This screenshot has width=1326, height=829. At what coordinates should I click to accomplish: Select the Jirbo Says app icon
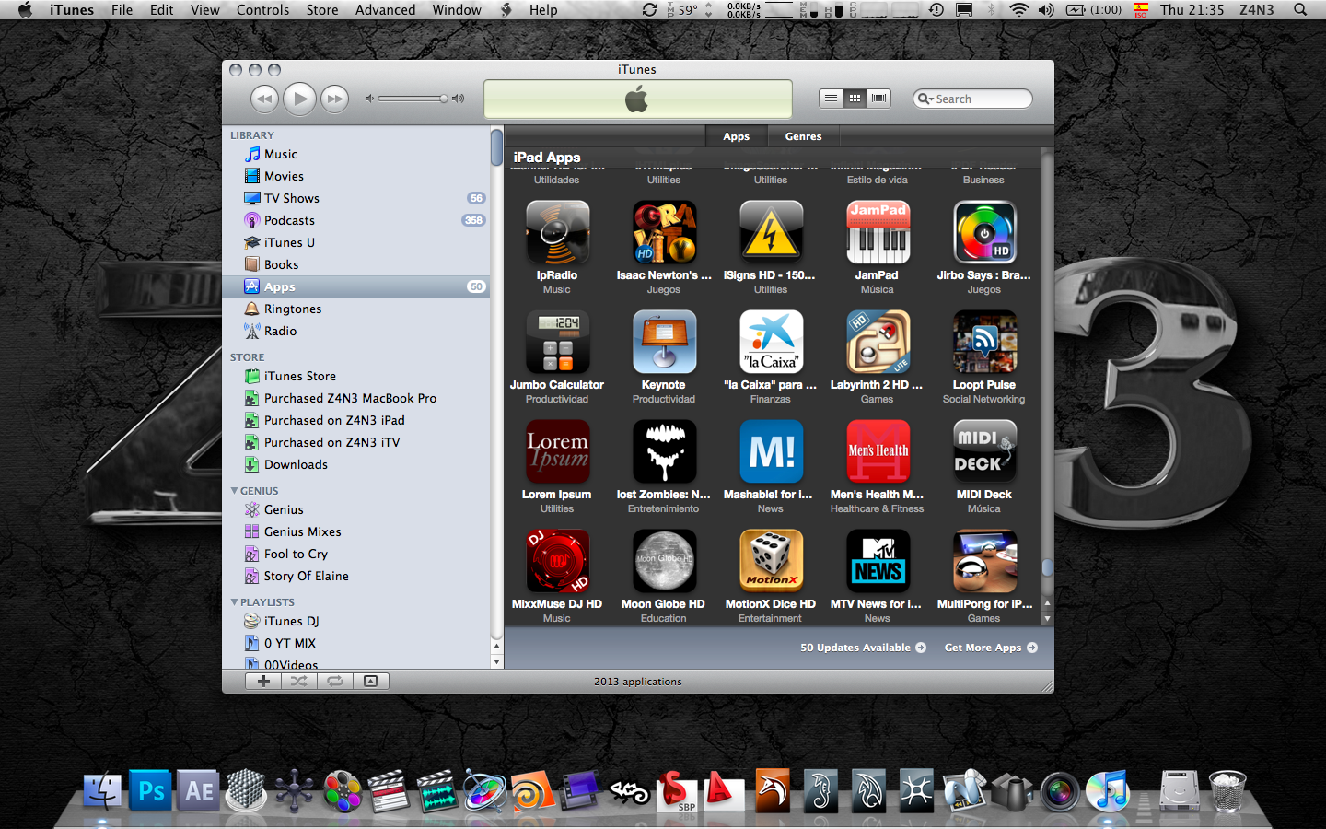(x=984, y=232)
